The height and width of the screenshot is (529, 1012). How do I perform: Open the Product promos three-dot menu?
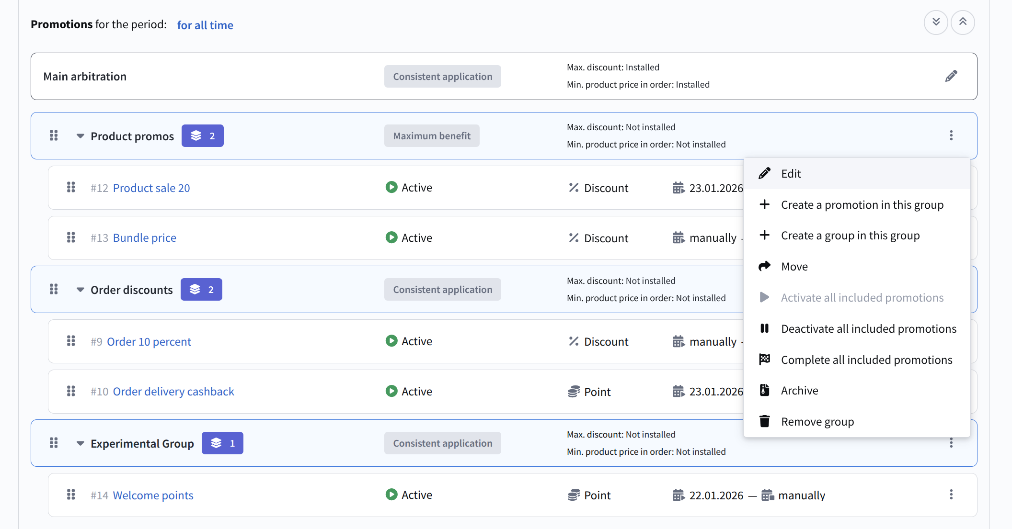pyautogui.click(x=951, y=135)
